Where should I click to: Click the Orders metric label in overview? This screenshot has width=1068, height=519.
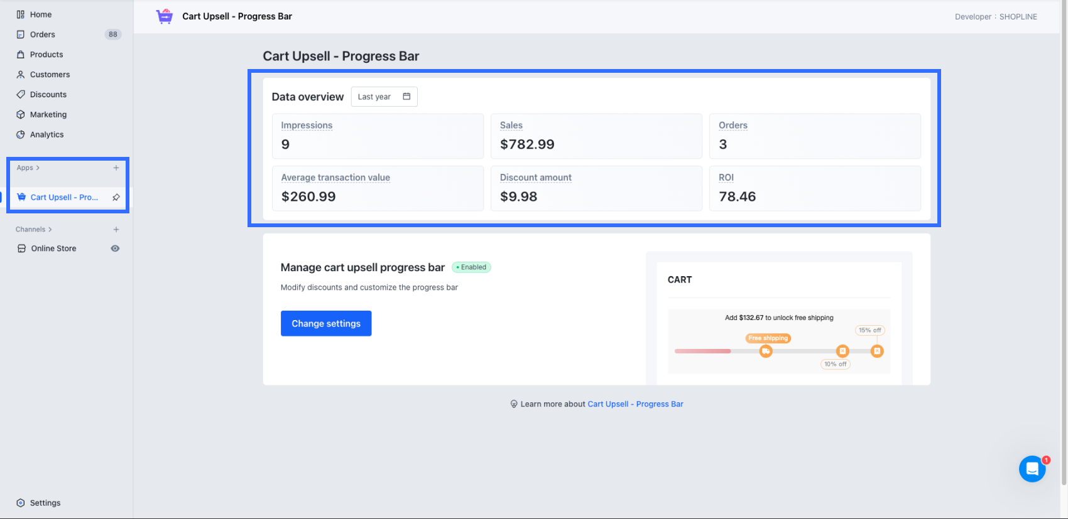pyautogui.click(x=733, y=126)
